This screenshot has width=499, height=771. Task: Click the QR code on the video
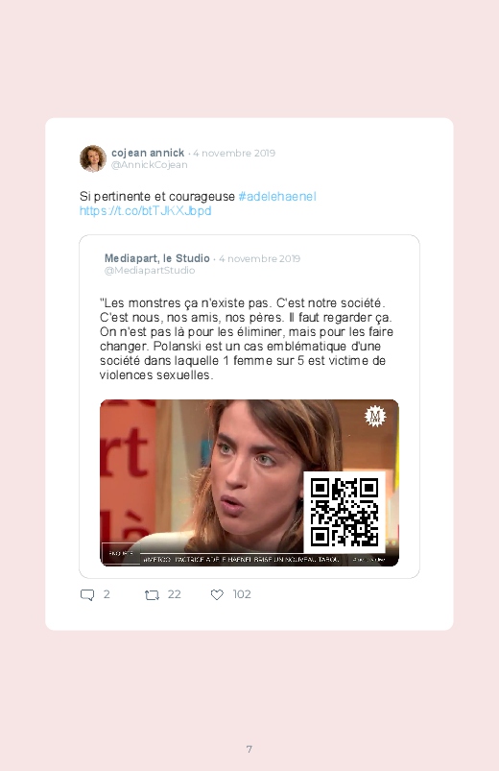pos(345,512)
